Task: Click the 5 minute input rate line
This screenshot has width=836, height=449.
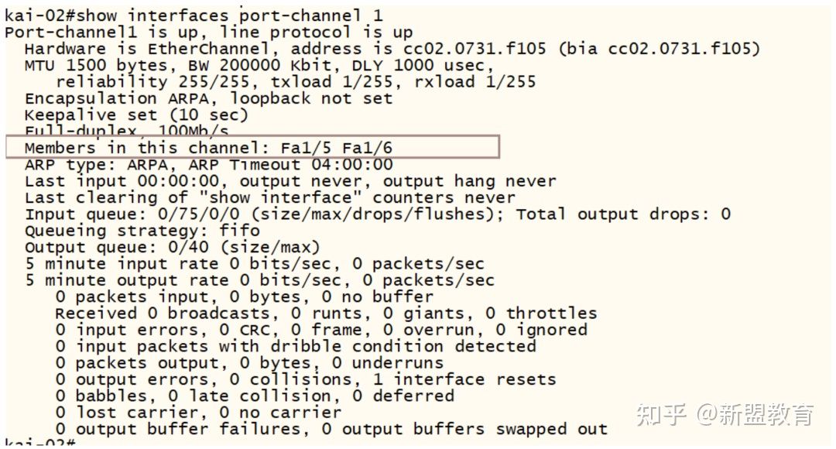Action: (254, 263)
